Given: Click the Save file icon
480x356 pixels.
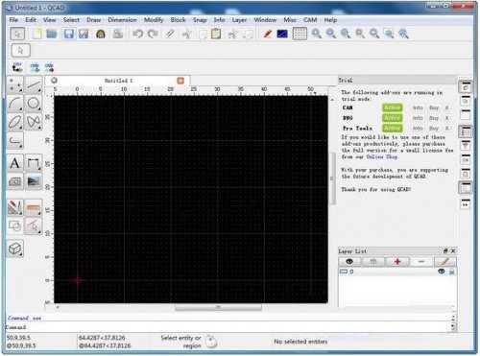Looking at the screenshot, I should point(69,34).
